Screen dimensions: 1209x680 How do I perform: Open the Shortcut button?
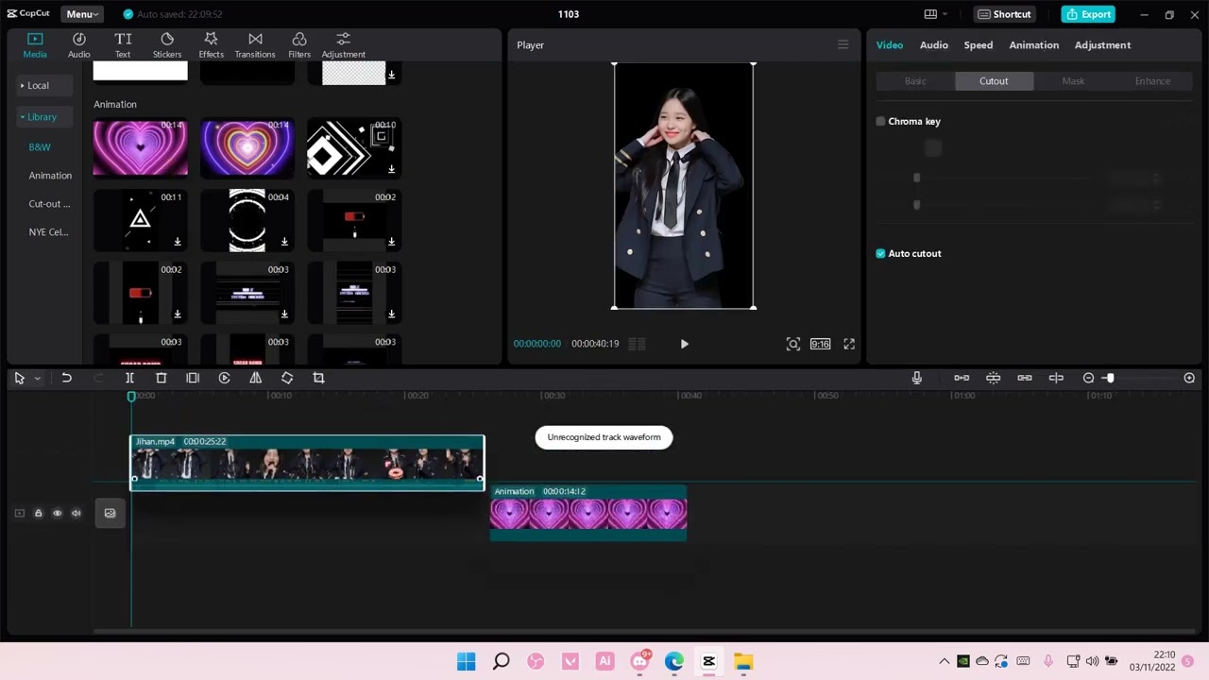[x=1004, y=14]
